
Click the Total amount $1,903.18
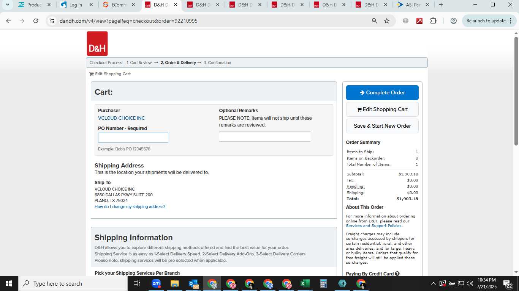407,199
